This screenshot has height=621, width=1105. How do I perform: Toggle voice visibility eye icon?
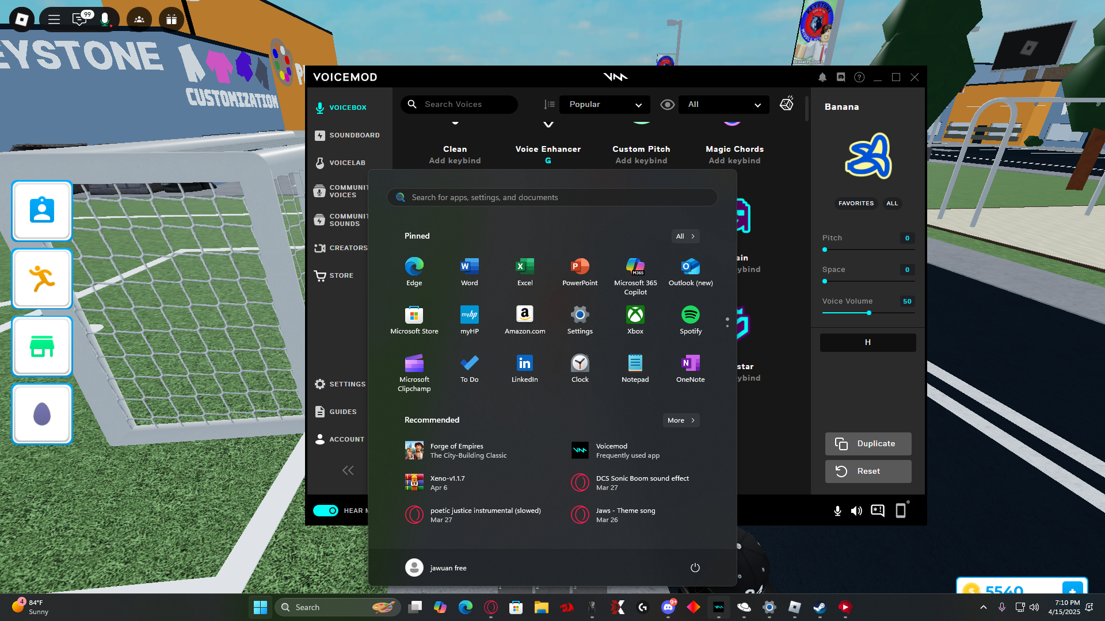click(667, 105)
